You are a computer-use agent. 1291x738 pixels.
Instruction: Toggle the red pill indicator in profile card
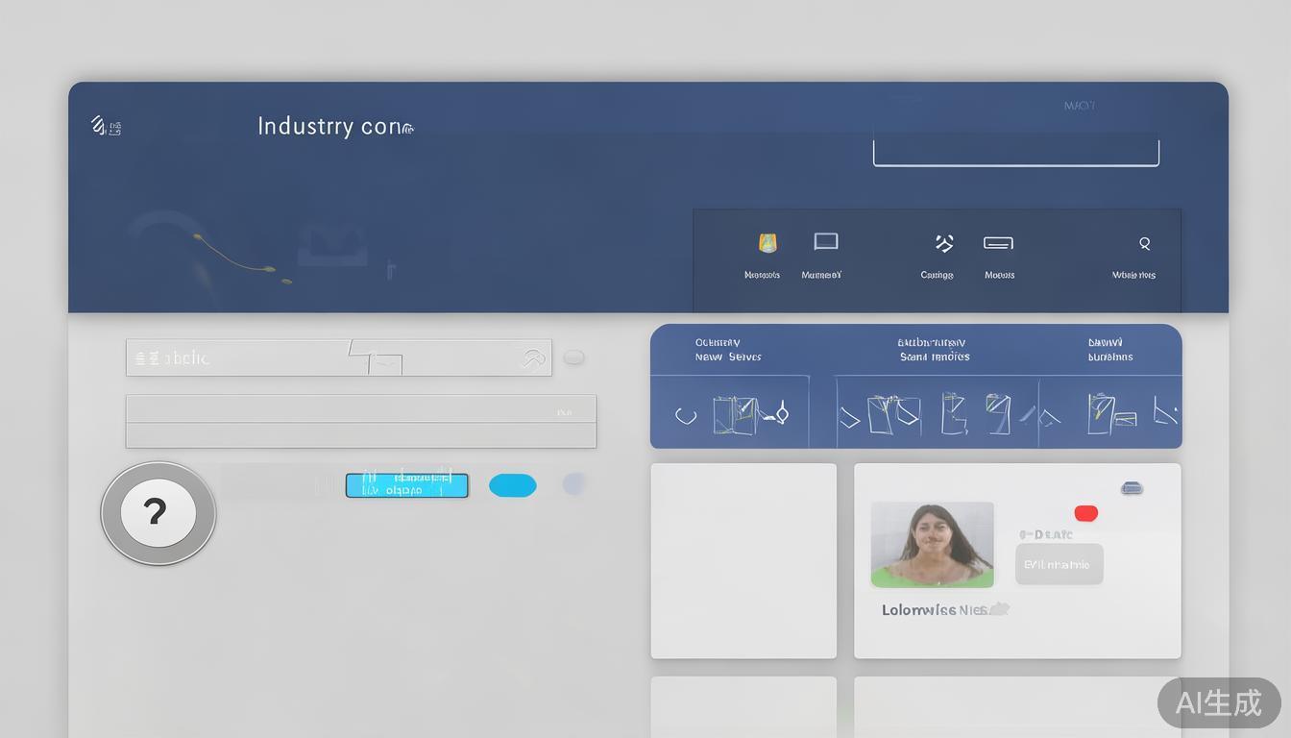tap(1085, 513)
